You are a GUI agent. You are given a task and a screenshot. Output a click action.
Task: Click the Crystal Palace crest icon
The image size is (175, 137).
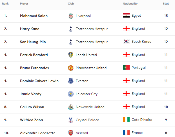(70, 120)
